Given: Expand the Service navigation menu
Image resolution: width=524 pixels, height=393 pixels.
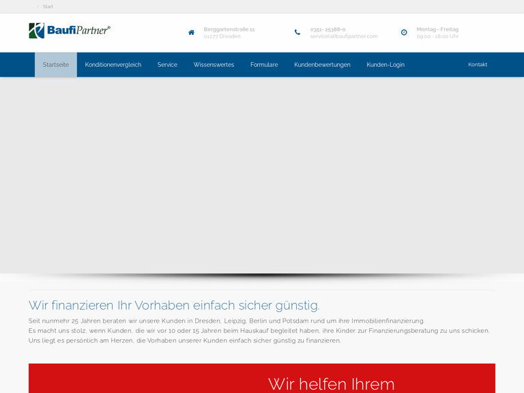Looking at the screenshot, I should click(x=167, y=65).
